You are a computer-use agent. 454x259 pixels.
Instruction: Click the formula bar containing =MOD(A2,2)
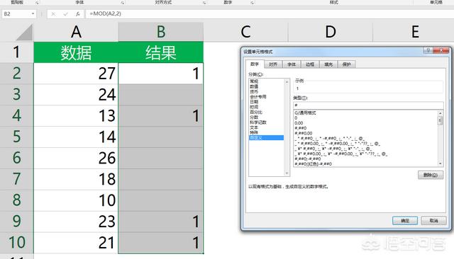coord(270,14)
